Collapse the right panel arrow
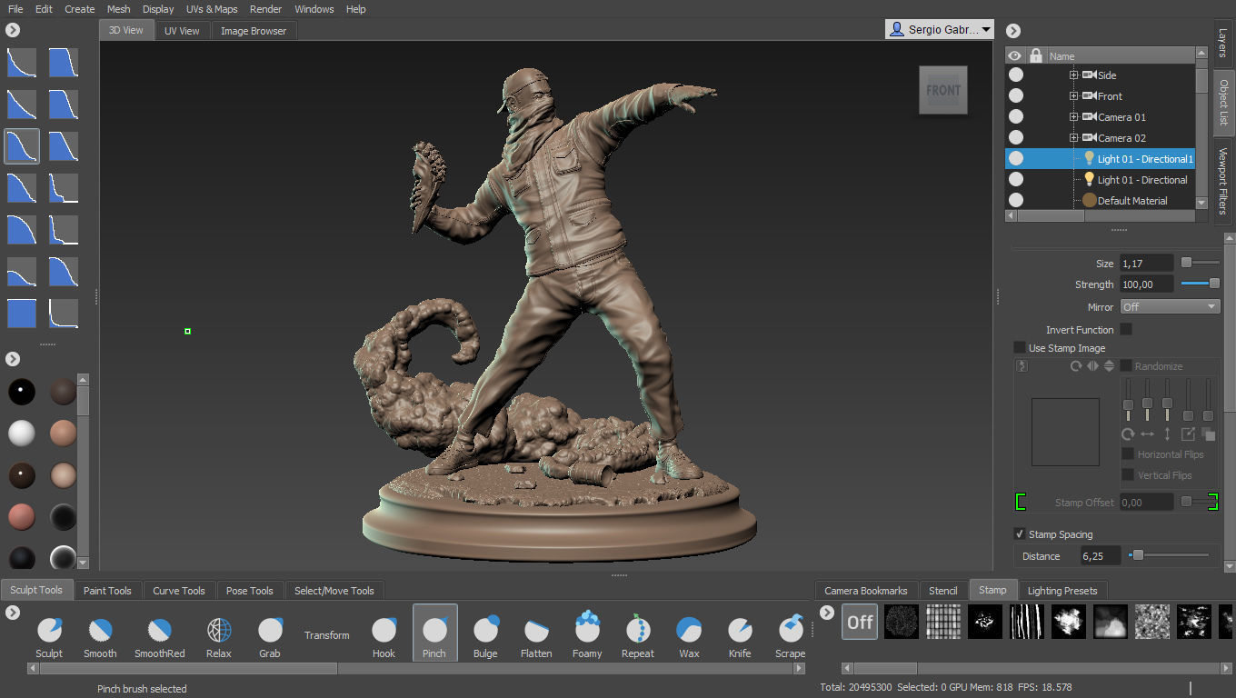The width and height of the screenshot is (1236, 698). pos(1013,31)
